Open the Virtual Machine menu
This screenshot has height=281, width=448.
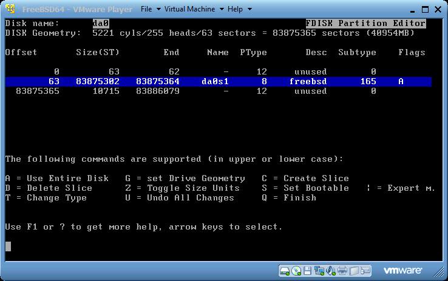[x=189, y=9]
